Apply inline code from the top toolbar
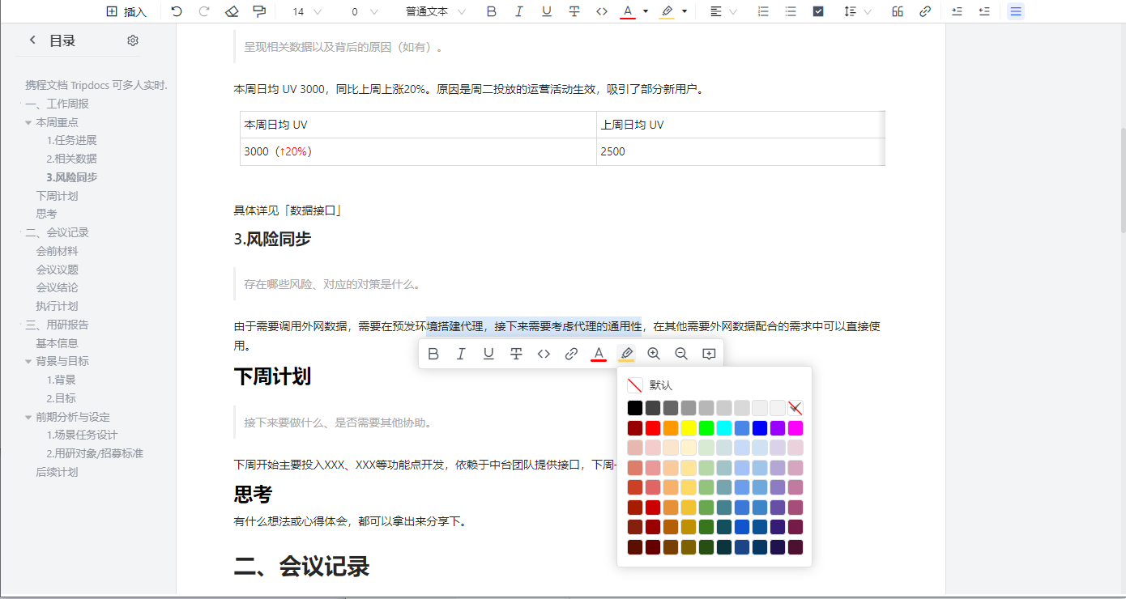 tap(602, 11)
